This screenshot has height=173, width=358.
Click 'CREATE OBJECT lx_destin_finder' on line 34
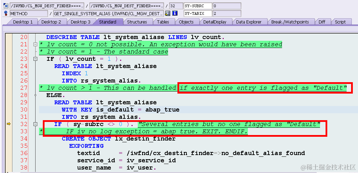(119, 138)
